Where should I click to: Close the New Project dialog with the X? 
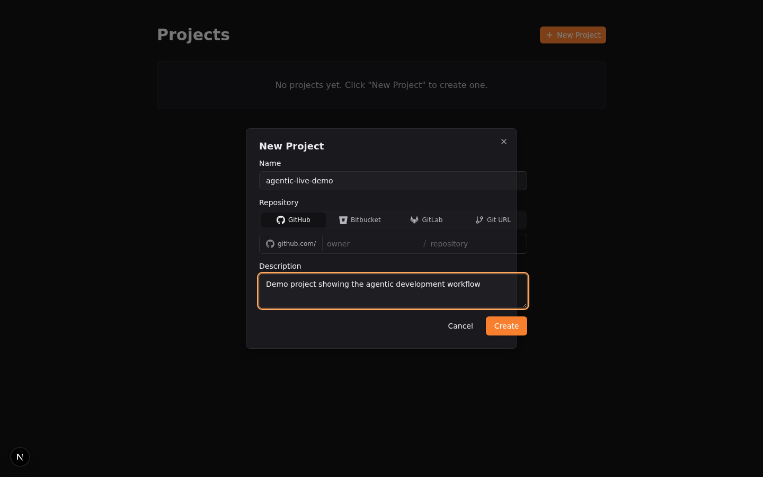click(x=504, y=142)
